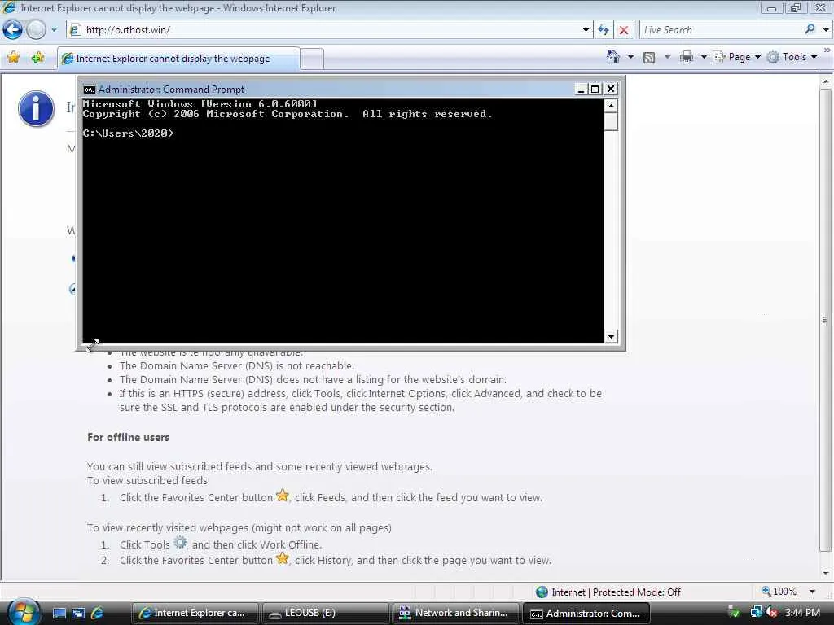Select the 'Internet Explorer cannot display' tab

click(x=178, y=59)
